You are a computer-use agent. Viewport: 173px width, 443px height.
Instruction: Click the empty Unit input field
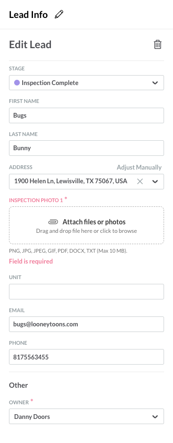(86, 291)
